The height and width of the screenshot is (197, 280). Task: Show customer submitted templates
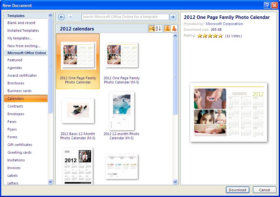tap(167, 29)
